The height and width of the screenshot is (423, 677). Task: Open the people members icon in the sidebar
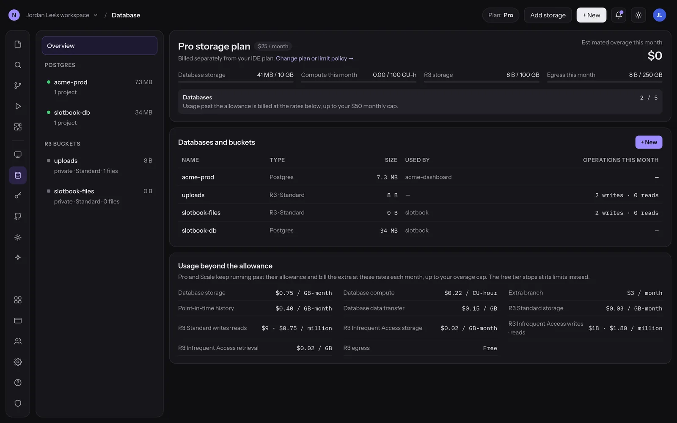(18, 341)
